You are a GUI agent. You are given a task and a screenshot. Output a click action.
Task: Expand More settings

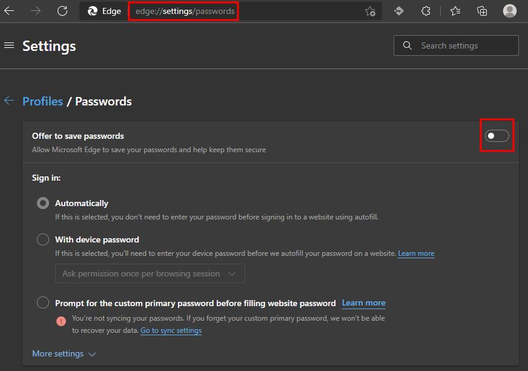[x=64, y=353]
